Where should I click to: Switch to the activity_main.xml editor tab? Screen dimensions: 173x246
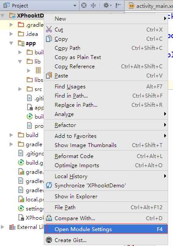pos(151,6)
